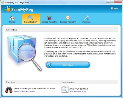This screenshot has width=123, height=98.
Task: Switch to the Settings tab label
Action: pyautogui.click(x=86, y=22)
